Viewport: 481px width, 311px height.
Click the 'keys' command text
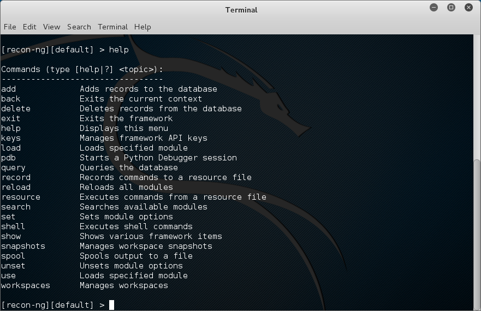tap(11, 139)
